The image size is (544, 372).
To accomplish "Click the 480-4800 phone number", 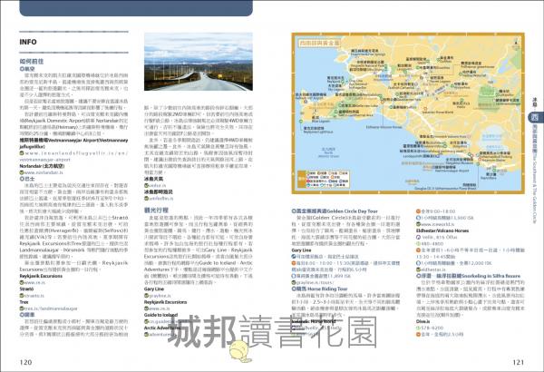I will pos(432,244).
